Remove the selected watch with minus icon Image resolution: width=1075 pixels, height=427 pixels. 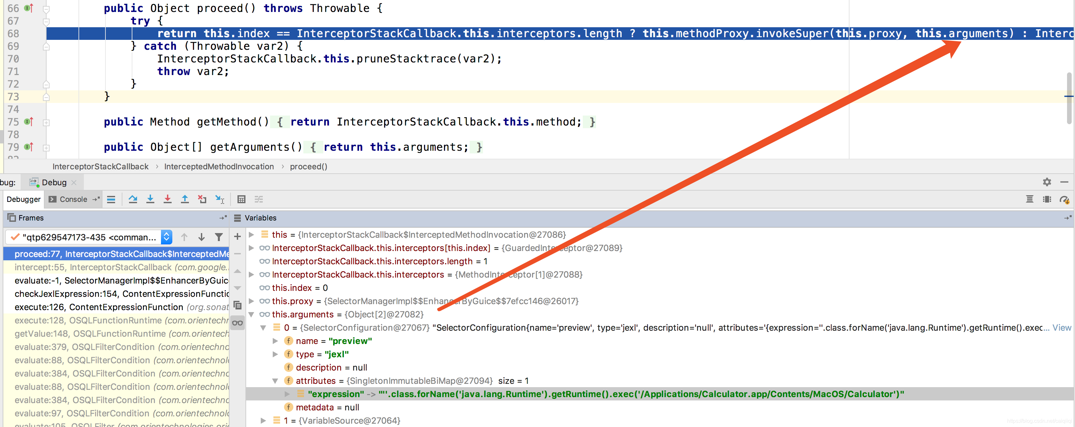[x=237, y=254]
